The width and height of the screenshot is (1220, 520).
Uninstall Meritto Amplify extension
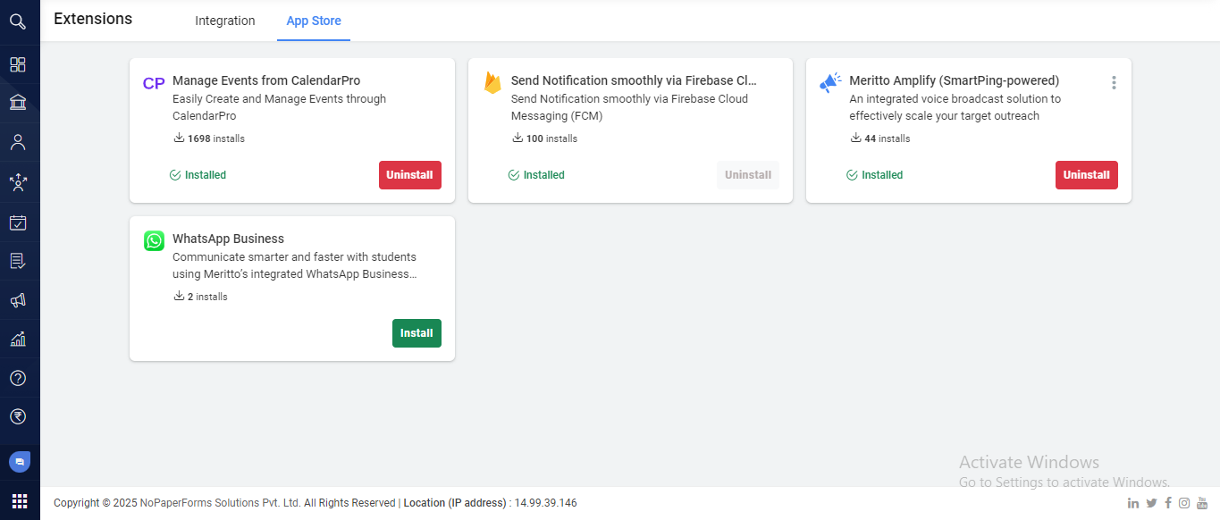(x=1086, y=175)
